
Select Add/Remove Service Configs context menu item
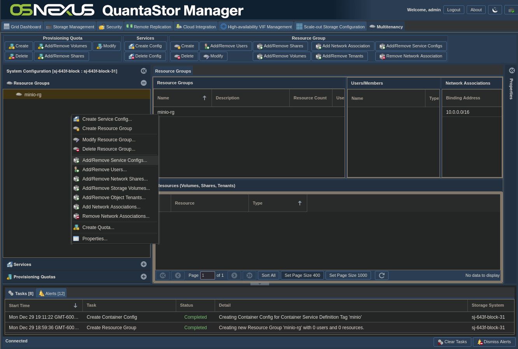click(114, 160)
